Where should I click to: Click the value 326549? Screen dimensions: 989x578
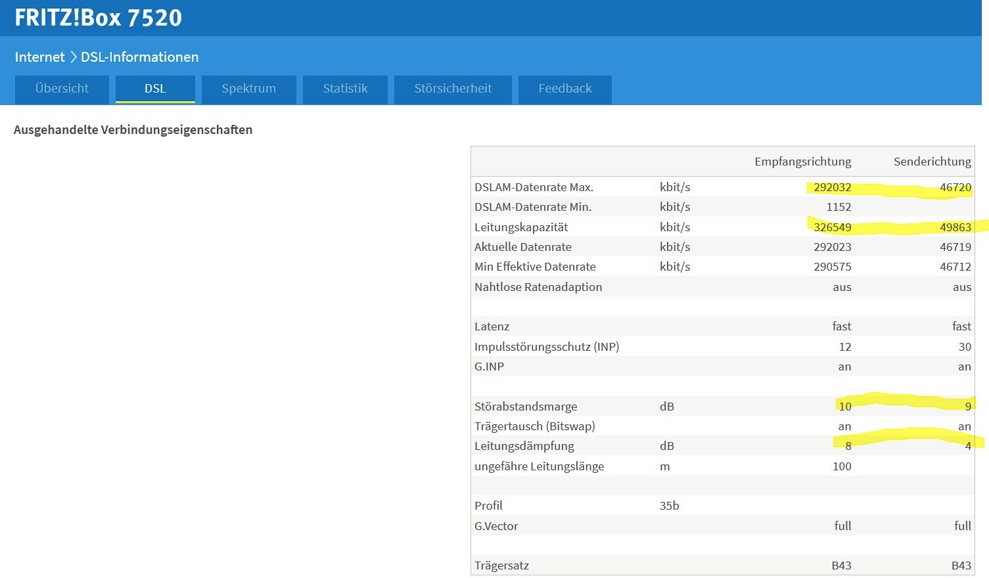pos(832,227)
